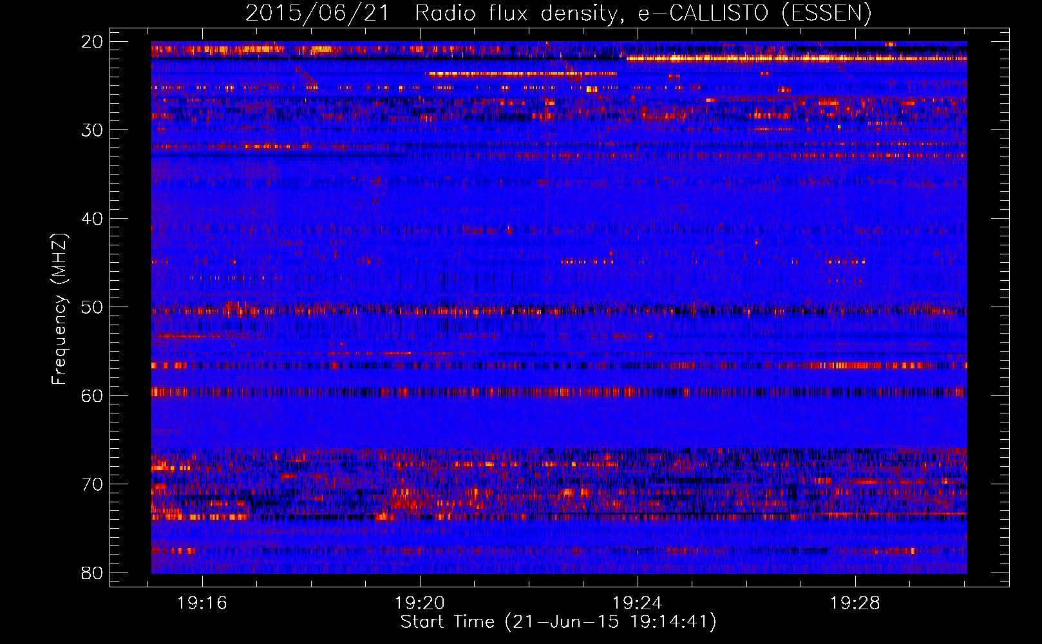Click the 19:28 time tick label
Viewport: 1042px width, 644px height.
(855, 603)
